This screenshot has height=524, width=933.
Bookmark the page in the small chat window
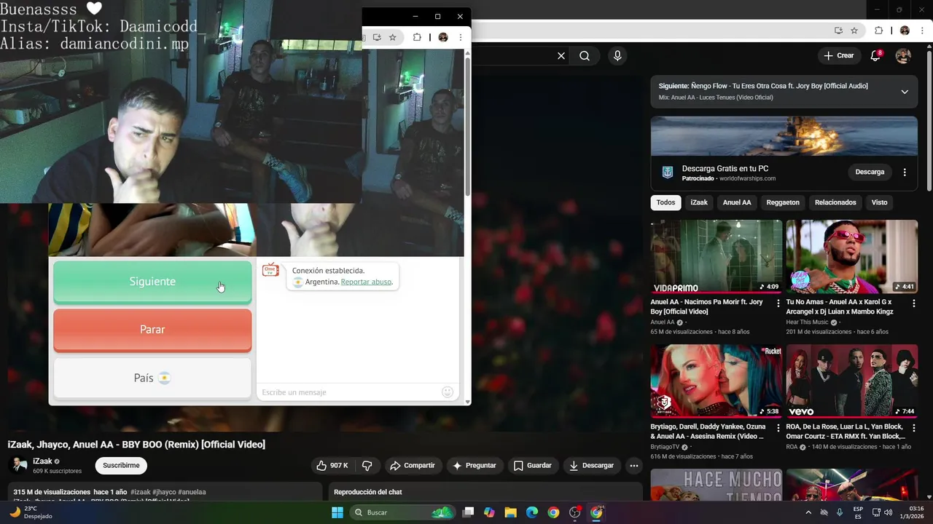(x=392, y=37)
